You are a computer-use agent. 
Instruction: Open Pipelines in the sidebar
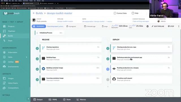click(x=12, y=31)
